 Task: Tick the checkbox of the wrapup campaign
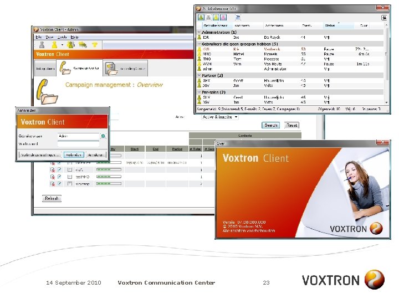pyautogui.click(x=70, y=183)
